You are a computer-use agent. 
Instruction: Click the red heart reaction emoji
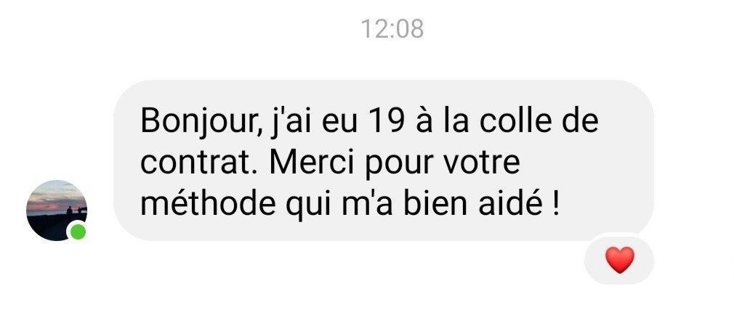(620, 260)
